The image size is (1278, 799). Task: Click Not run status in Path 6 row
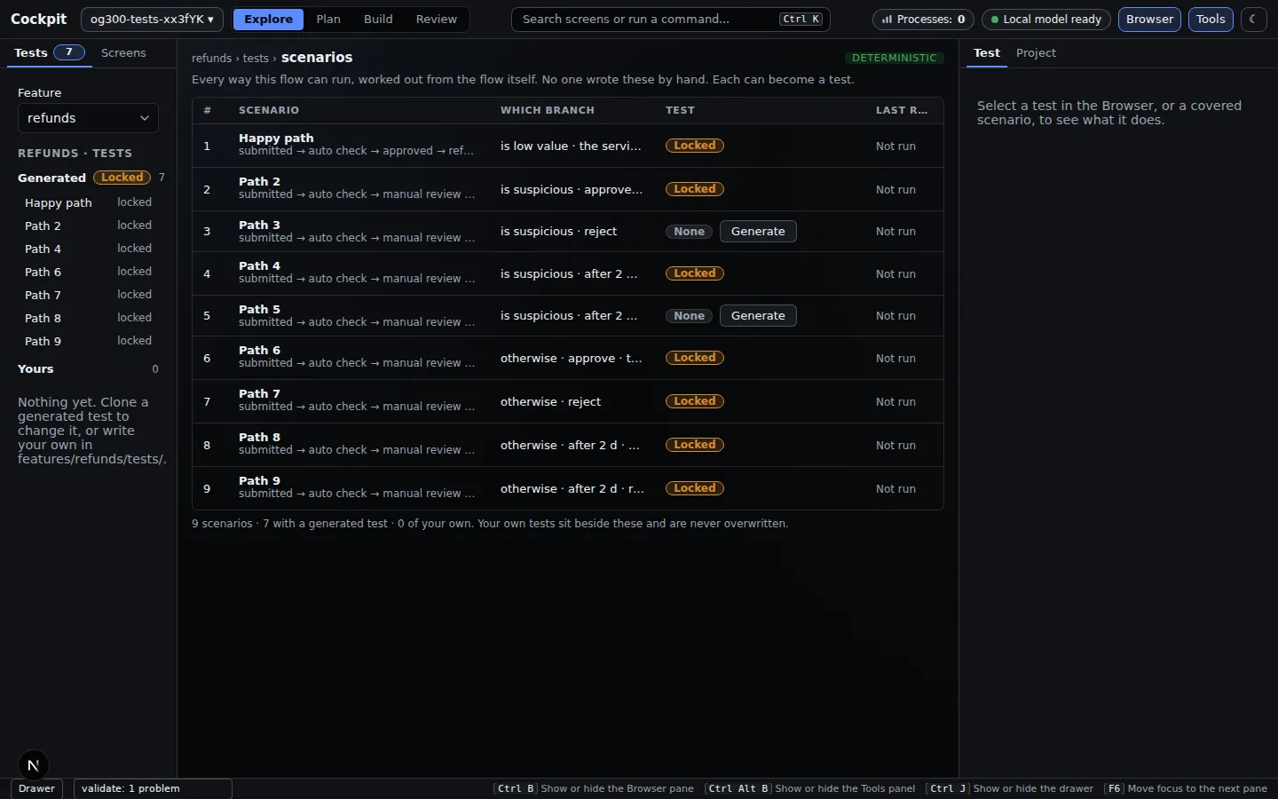pyautogui.click(x=895, y=359)
